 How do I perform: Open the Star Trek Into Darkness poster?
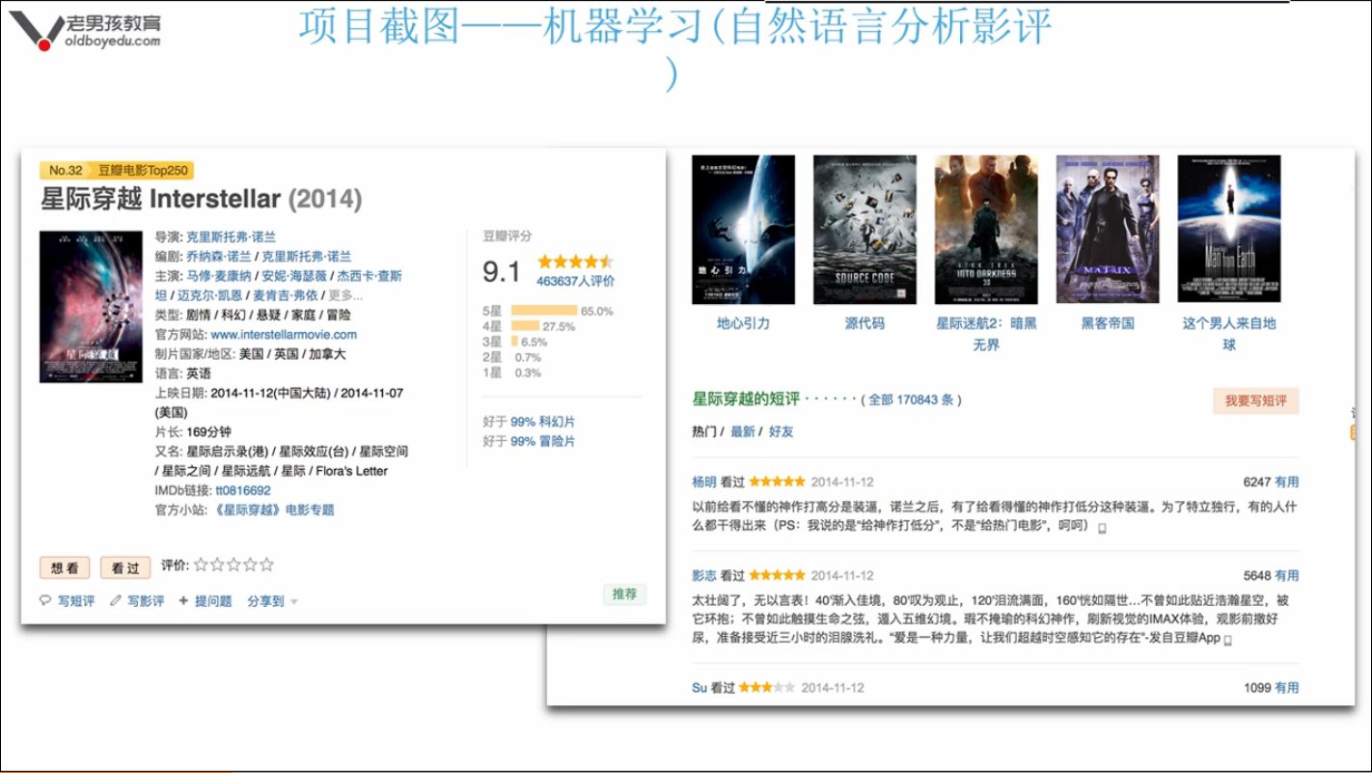986,230
